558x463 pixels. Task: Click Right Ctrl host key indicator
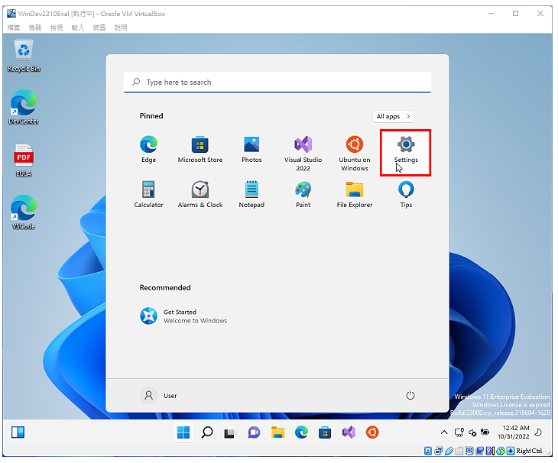(529, 451)
